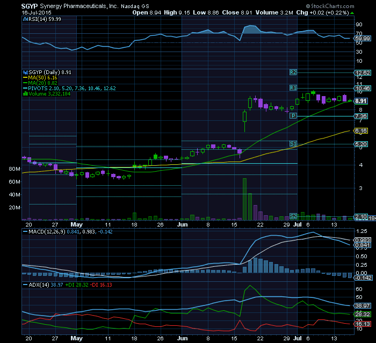Screen dimensions: 376x343
Task: Click the 12.62 price axis tag
Action: coord(363,72)
